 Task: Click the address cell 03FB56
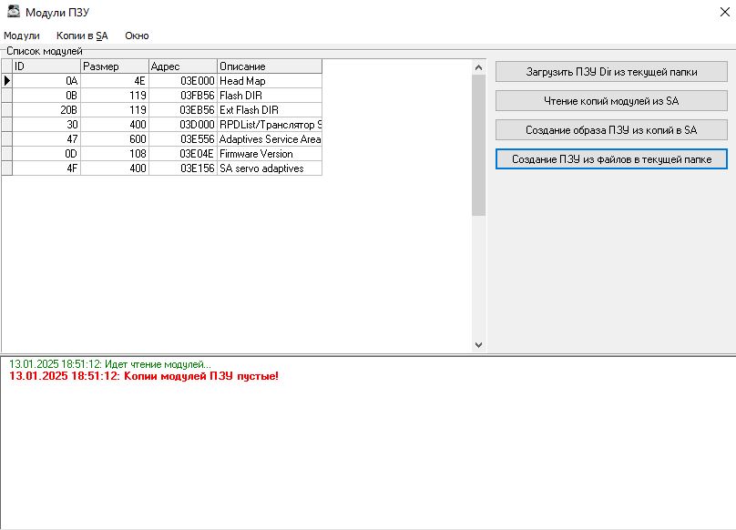183,96
